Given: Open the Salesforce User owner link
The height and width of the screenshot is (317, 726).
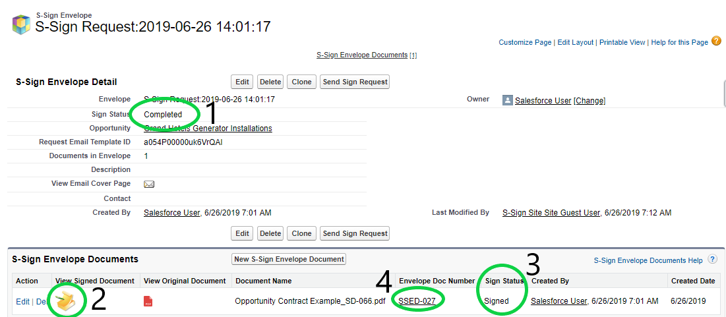Looking at the screenshot, I should (x=543, y=100).
